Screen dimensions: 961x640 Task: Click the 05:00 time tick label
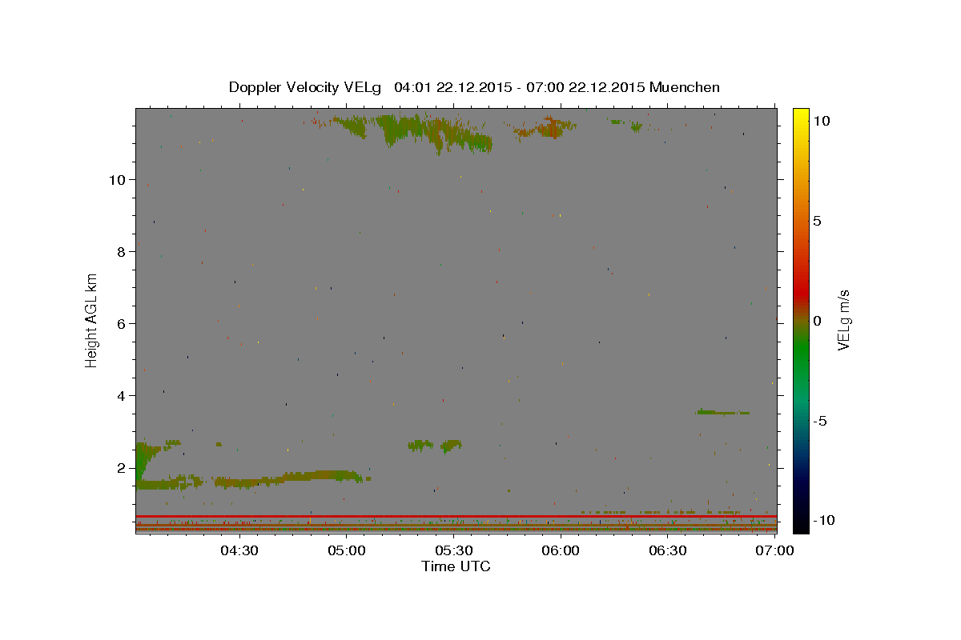coord(346,550)
